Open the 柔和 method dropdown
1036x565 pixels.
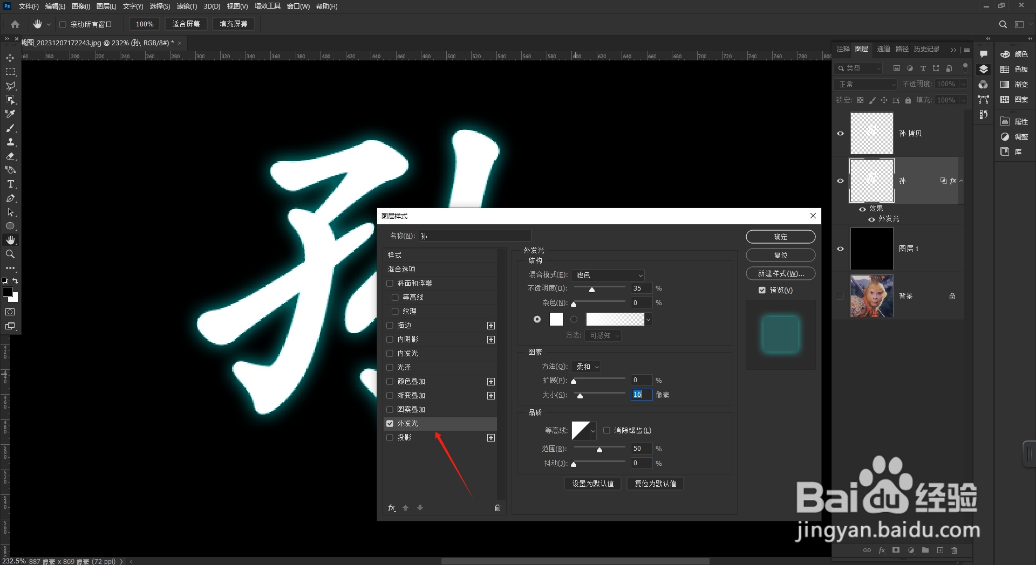coord(586,367)
